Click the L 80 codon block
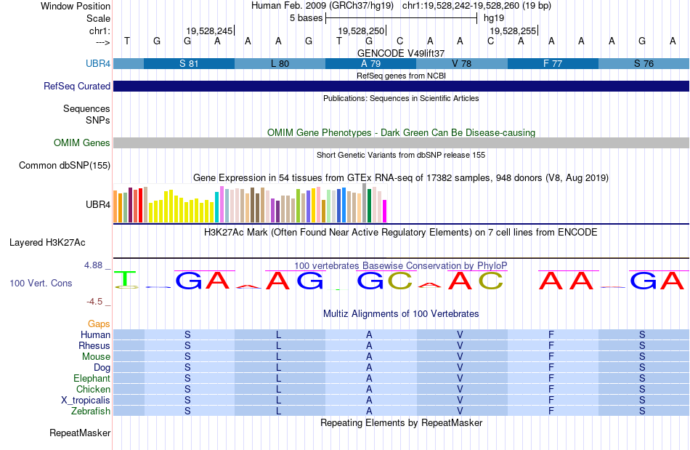Viewport: 690px width, 450px height. pyautogui.click(x=280, y=63)
